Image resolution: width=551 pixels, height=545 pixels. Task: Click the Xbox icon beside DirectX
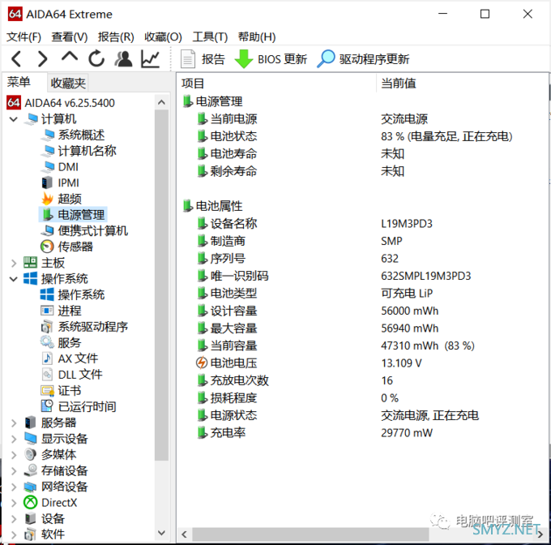(x=30, y=503)
